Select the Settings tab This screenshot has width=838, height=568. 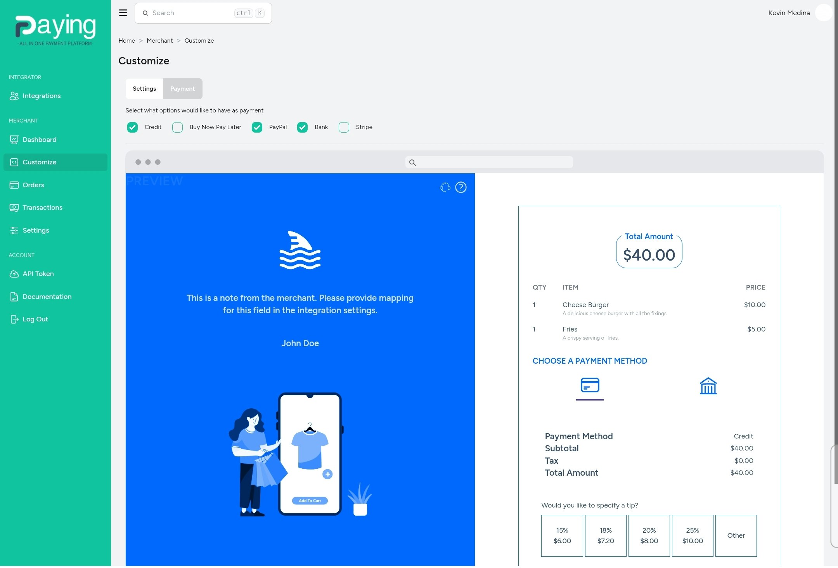pyautogui.click(x=144, y=88)
